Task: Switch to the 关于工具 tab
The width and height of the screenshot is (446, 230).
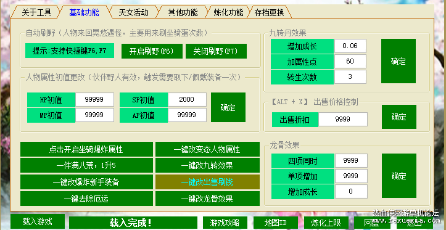Action: [x=36, y=12]
